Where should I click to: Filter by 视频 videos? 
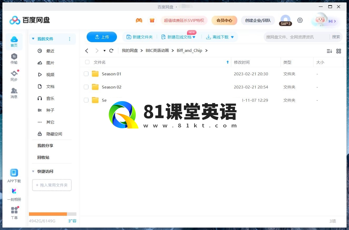point(50,75)
